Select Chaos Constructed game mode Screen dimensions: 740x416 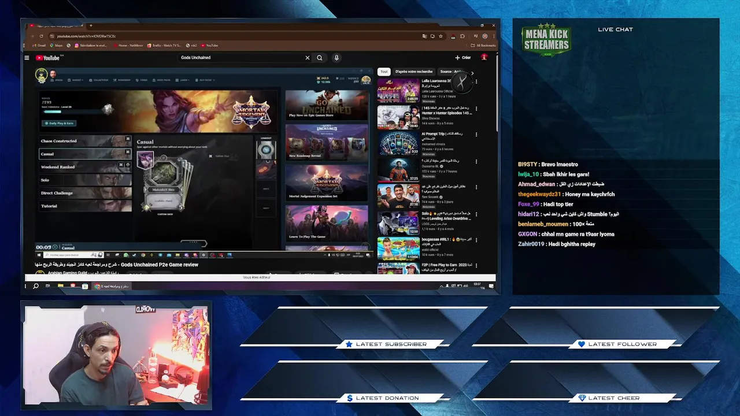pyautogui.click(x=85, y=141)
